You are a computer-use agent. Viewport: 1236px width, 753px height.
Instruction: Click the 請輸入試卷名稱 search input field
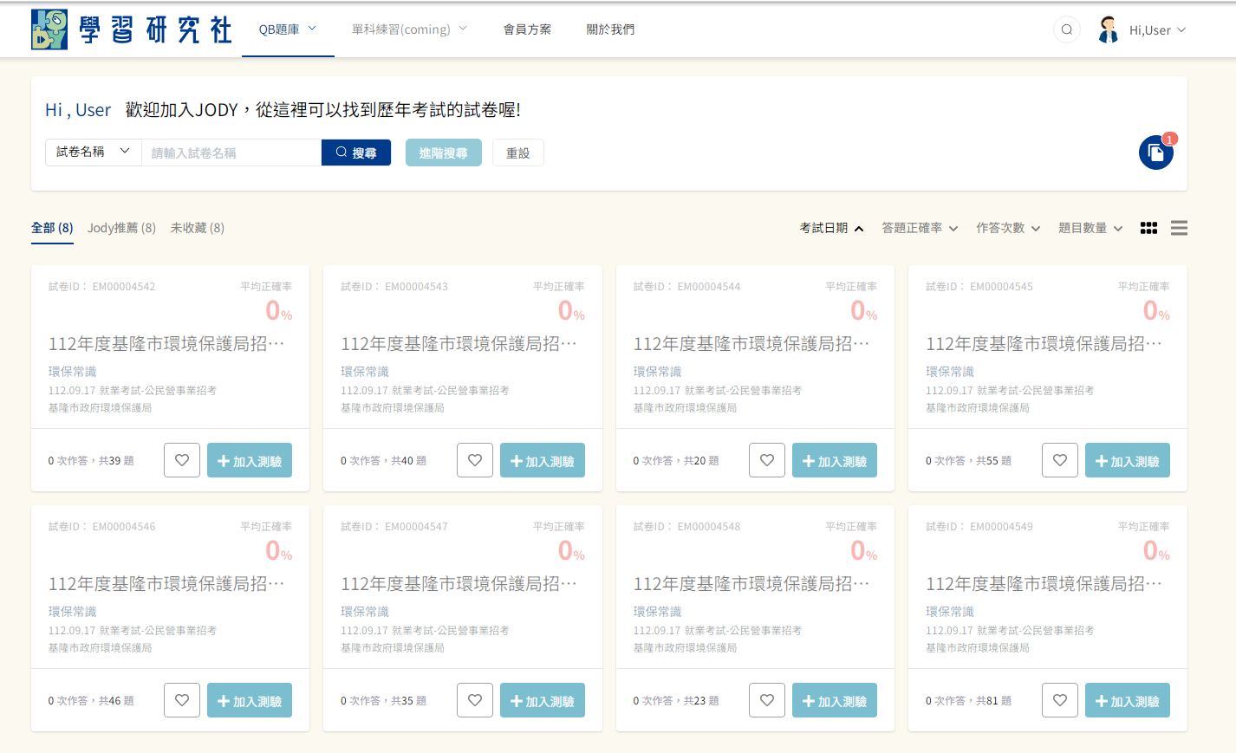[x=231, y=153]
